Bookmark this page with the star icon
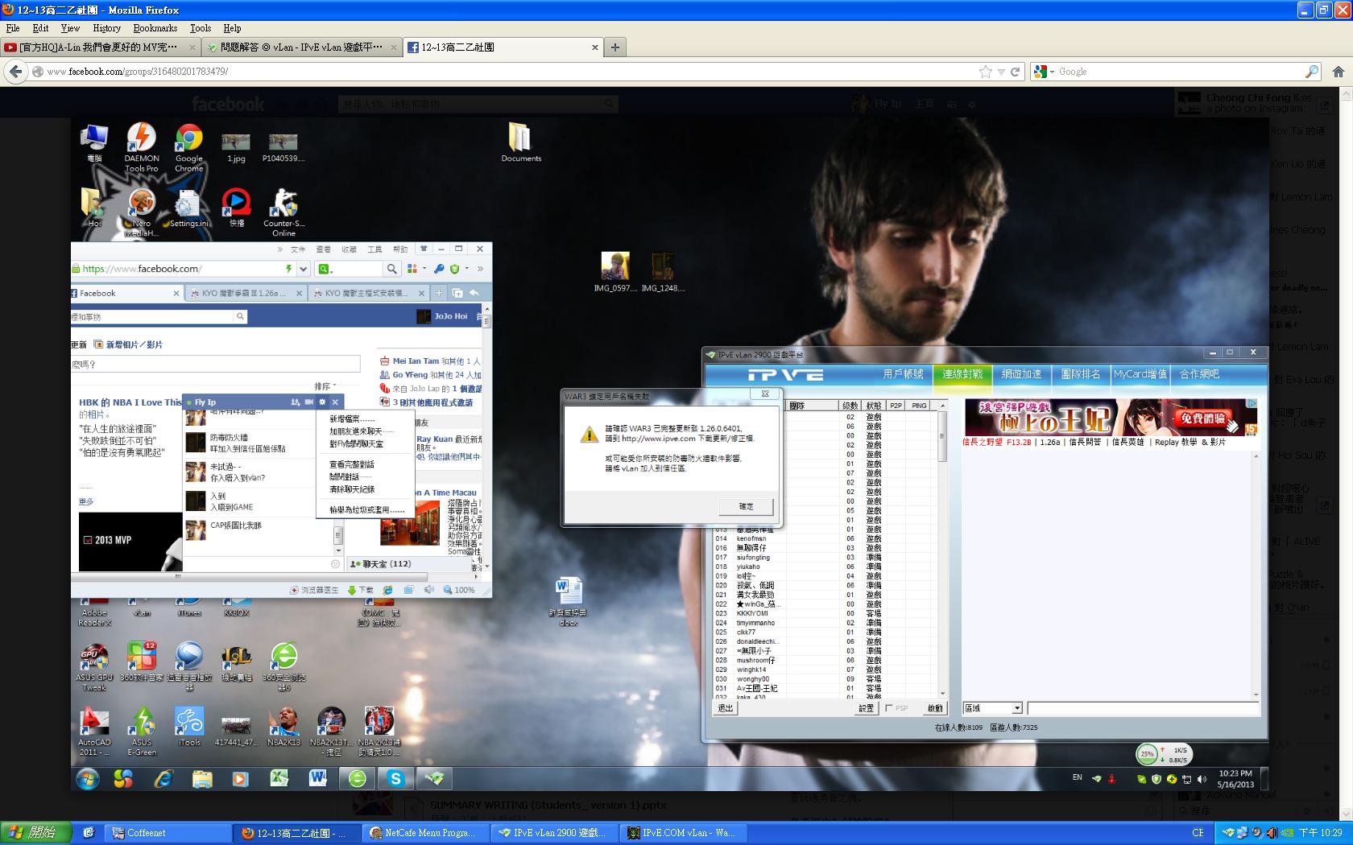 pyautogui.click(x=985, y=72)
